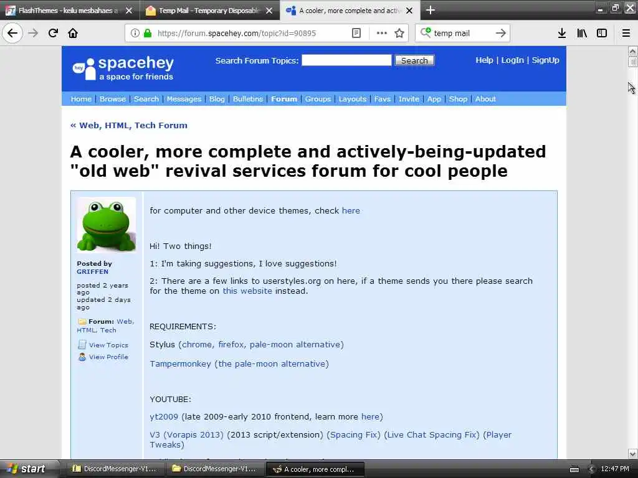Open the Live Chat Spacing Fix link
The height and width of the screenshot is (478, 638).
431,434
